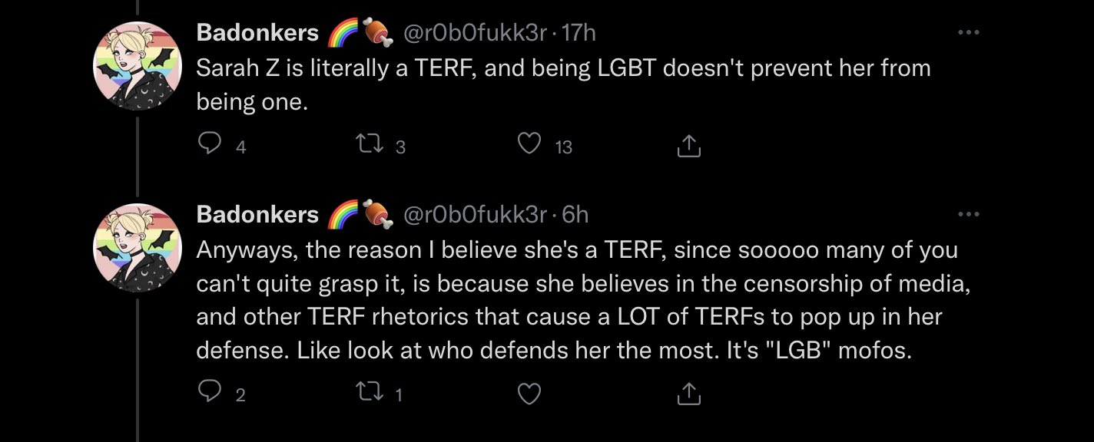Share the tweet posted 6h ago
Viewport: 1094px width, 442px height.
pyautogui.click(x=689, y=394)
